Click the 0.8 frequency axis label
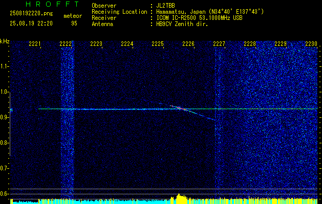 (4, 143)
